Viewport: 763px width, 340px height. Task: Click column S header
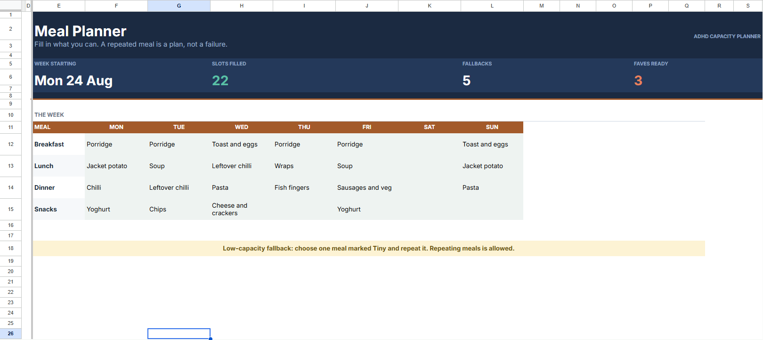click(x=748, y=6)
